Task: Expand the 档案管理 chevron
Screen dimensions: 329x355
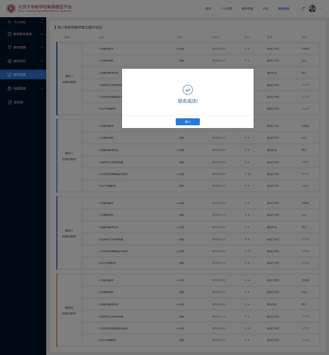Action: coord(42,88)
